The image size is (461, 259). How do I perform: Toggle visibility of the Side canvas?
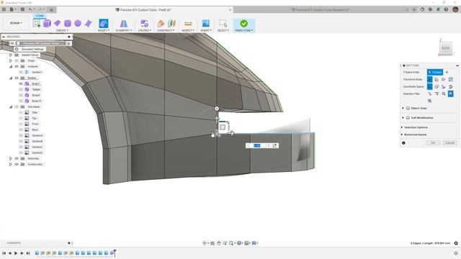pos(21,112)
